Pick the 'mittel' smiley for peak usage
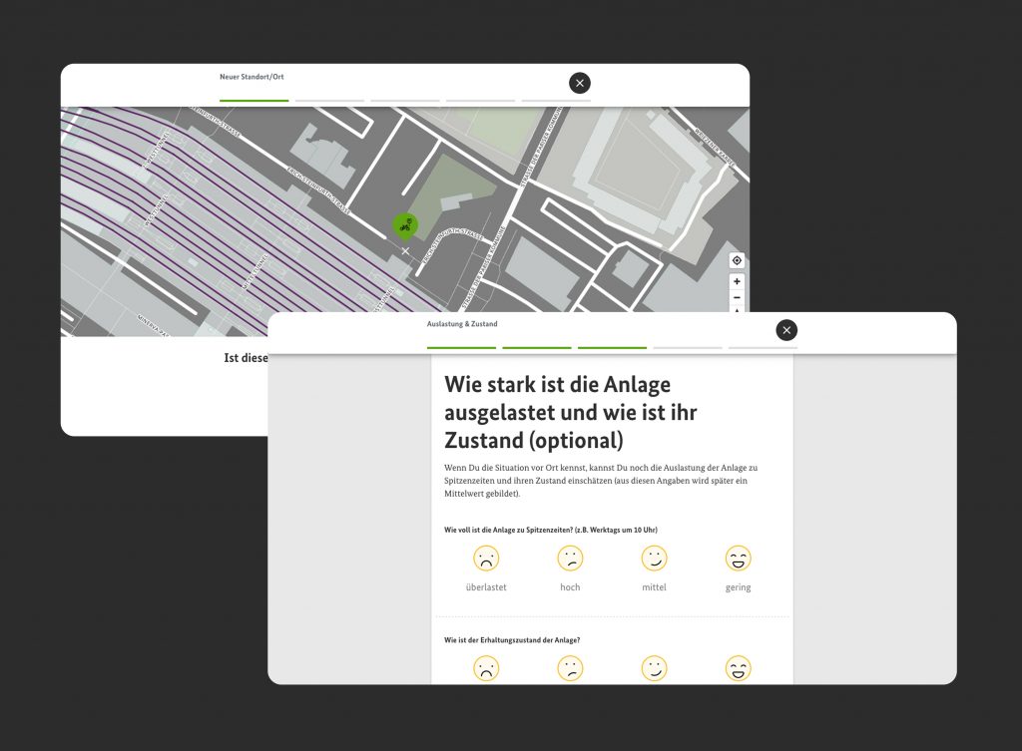Image resolution: width=1022 pixels, height=751 pixels. 654,559
